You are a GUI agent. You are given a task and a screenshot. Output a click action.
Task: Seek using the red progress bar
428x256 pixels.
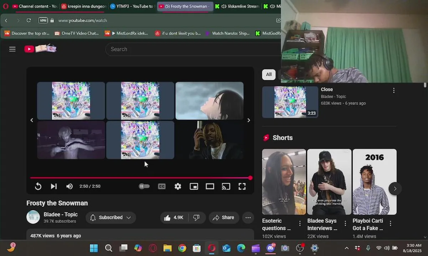140,178
